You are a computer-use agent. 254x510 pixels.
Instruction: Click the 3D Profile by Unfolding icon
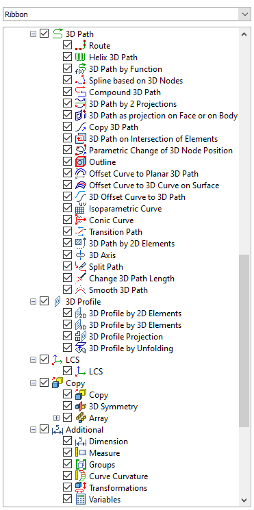point(80,348)
